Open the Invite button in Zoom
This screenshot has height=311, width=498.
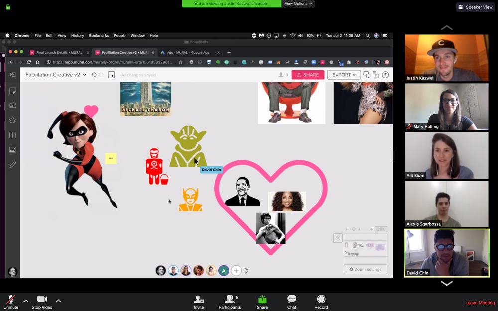(199, 302)
